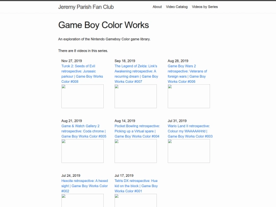
Task: Click the Hexcite video thumbnail
Action: [82, 200]
